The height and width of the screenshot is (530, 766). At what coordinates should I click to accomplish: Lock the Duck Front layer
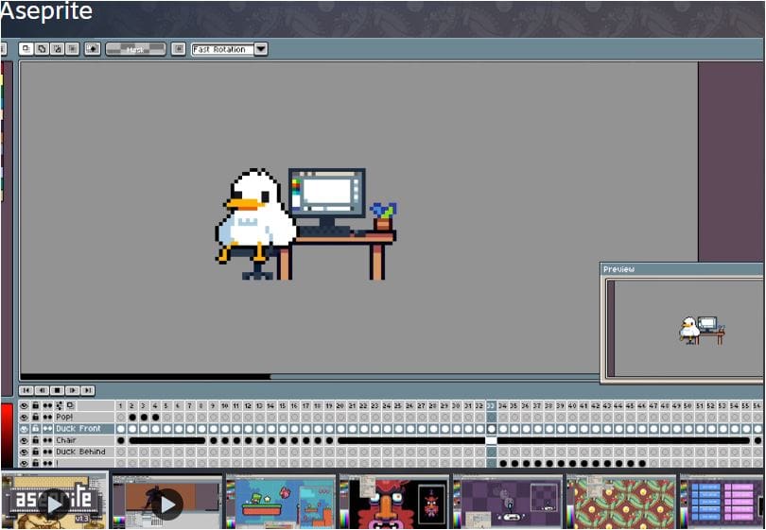pos(35,429)
